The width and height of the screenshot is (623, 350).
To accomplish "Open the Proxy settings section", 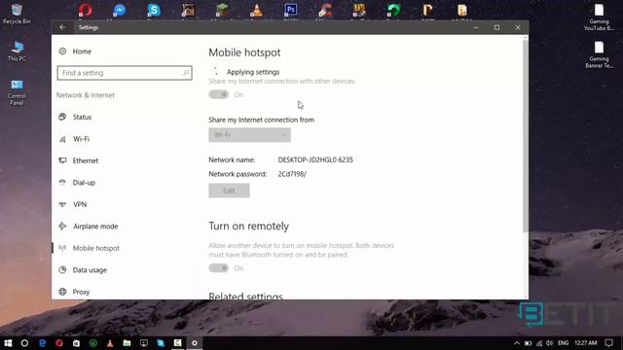I will [81, 292].
